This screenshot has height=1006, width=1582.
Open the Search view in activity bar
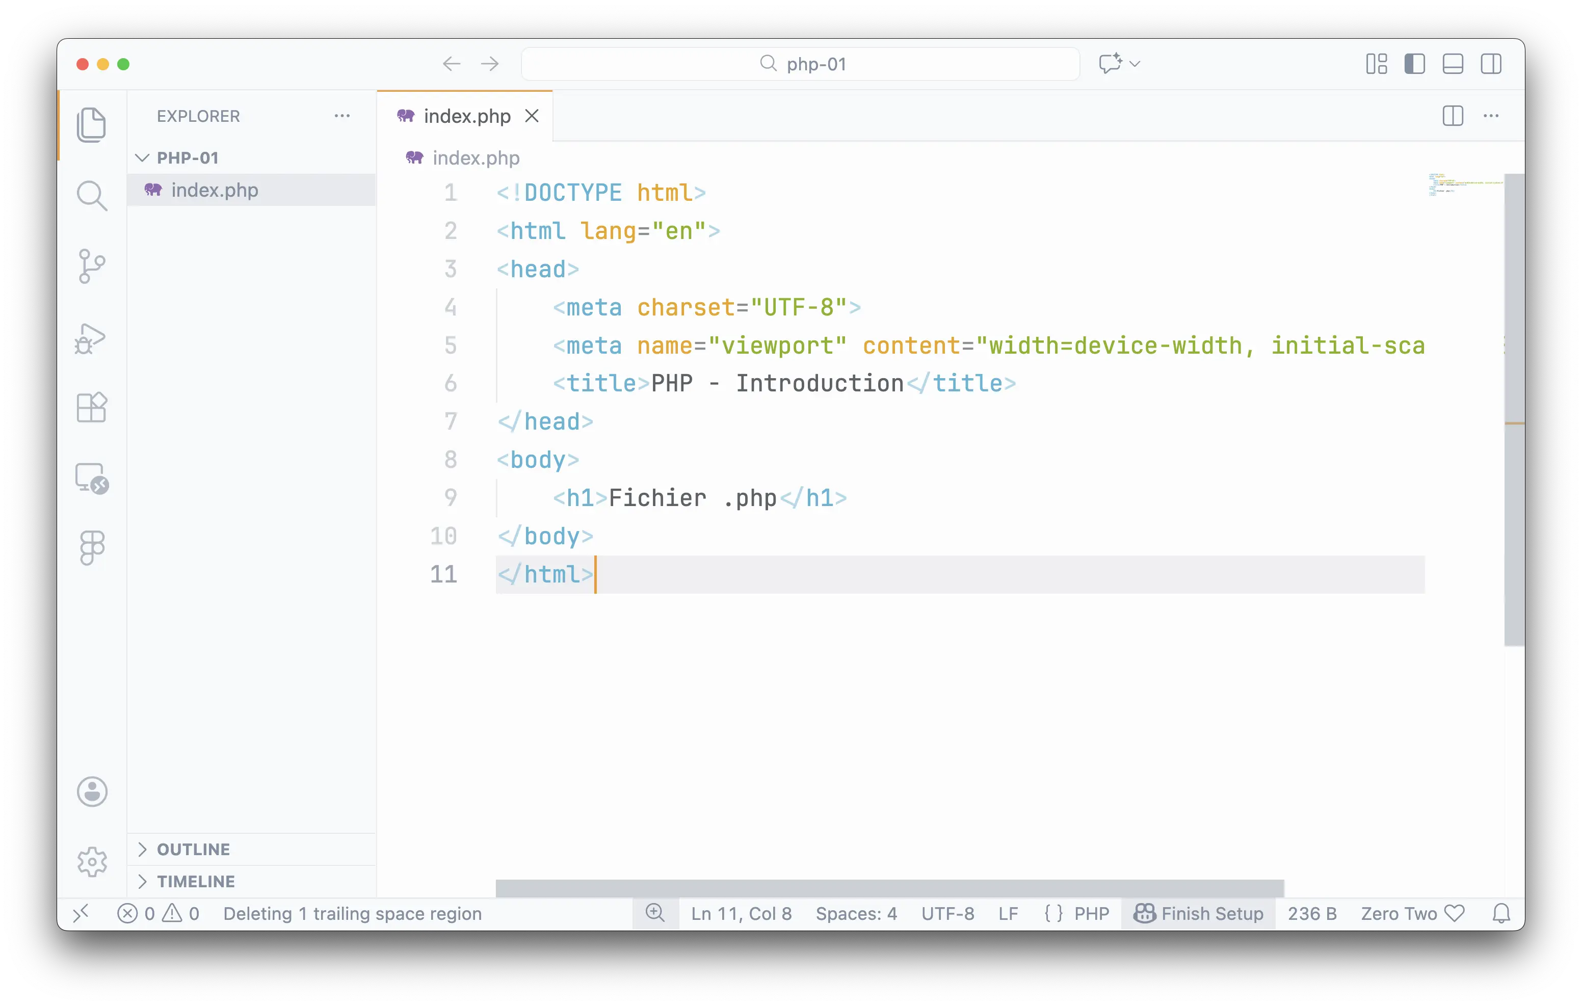[91, 196]
